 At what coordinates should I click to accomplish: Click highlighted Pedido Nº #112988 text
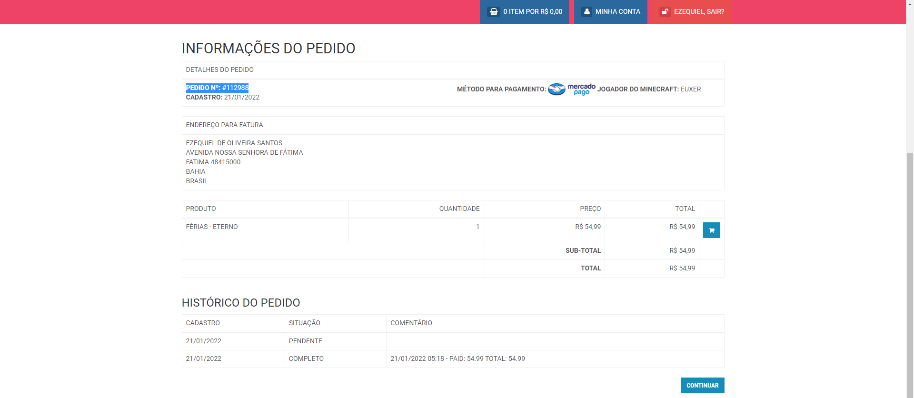point(217,88)
